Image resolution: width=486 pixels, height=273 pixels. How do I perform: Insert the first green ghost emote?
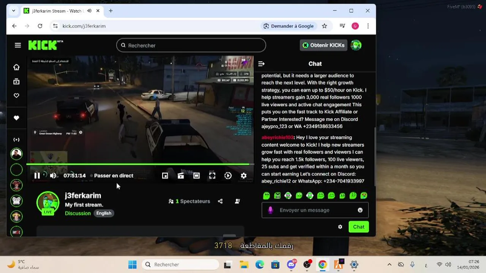[267, 196]
